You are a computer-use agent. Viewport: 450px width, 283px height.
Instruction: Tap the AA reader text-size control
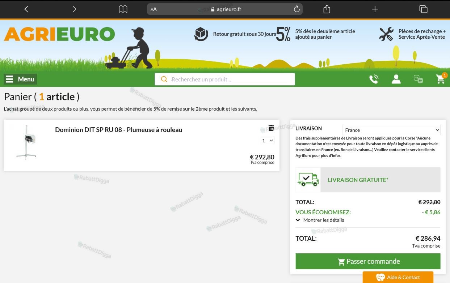(x=153, y=9)
